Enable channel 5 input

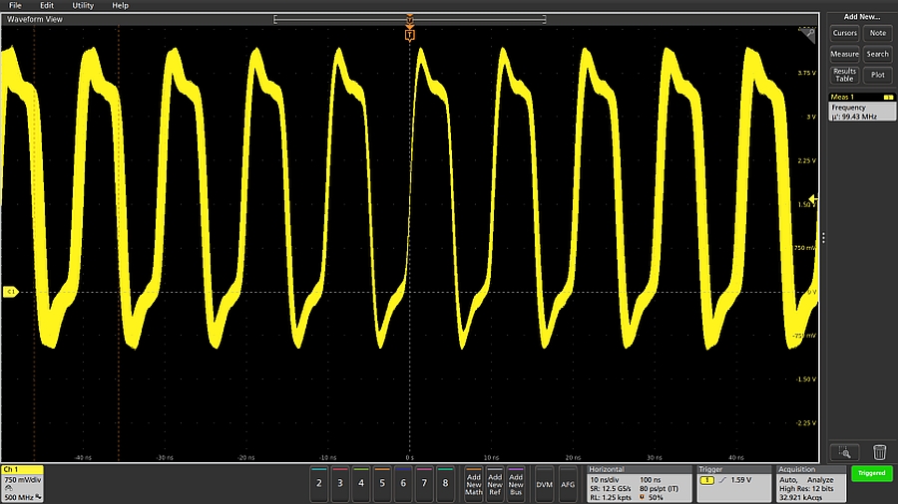pos(382,482)
